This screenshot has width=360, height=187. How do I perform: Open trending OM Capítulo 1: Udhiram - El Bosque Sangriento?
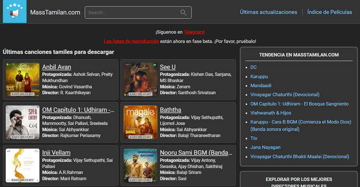pyautogui.click(x=300, y=104)
